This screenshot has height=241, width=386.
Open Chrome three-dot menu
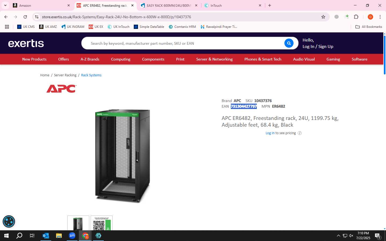pyautogui.click(x=380, y=17)
